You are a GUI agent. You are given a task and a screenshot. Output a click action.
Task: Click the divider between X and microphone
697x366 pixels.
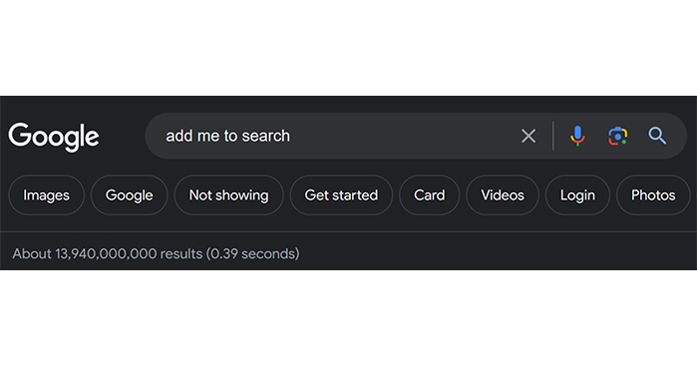[x=553, y=136]
